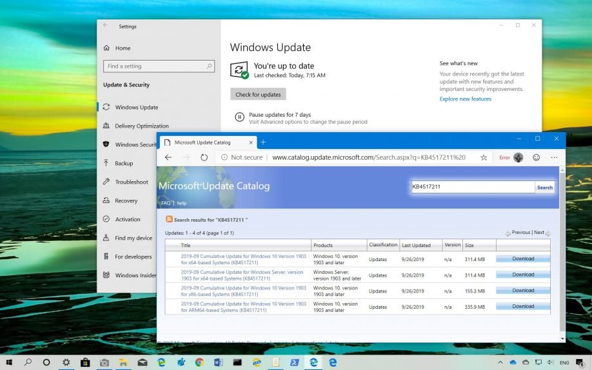Open a new browser tab with plus icon
Viewport: 592px width, 370px height.
pyautogui.click(x=263, y=142)
